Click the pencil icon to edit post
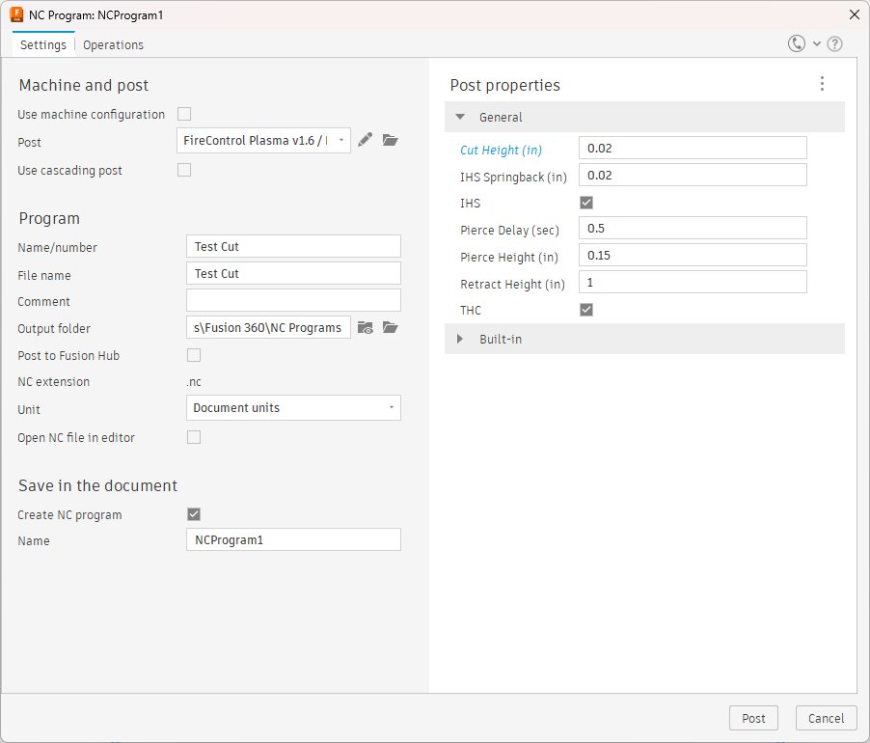Screen dimensions: 870x743 coord(365,140)
